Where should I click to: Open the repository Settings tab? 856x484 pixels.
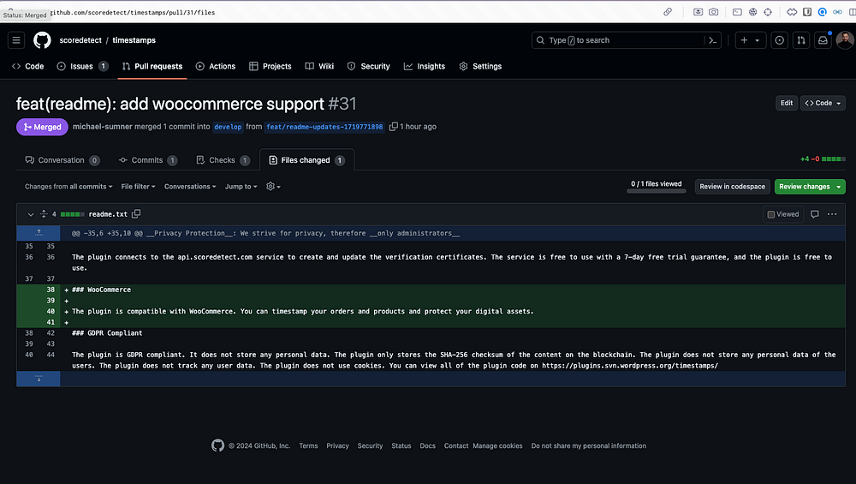coord(480,66)
